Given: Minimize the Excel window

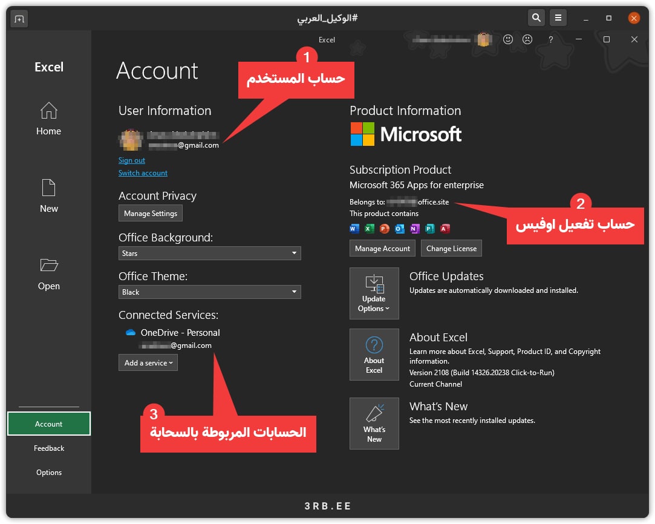Looking at the screenshot, I should [x=579, y=39].
